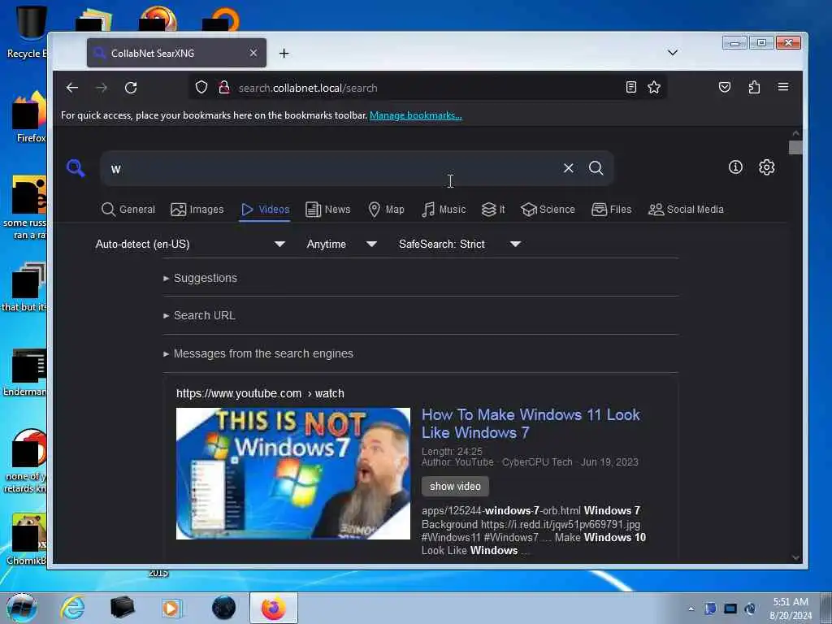Screen dimensions: 832x624
Task: Switch to the Science search tab
Action: pos(548,210)
